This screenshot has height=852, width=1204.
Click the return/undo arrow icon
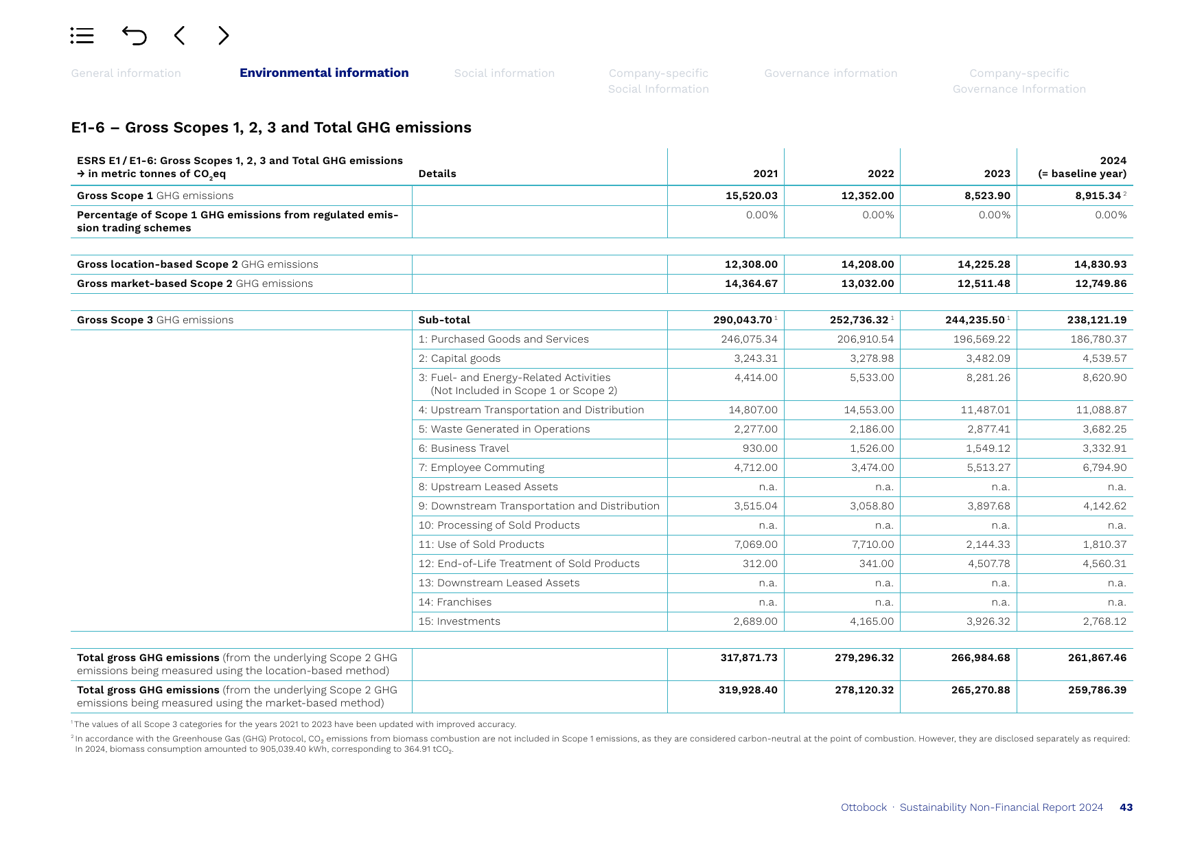tap(135, 35)
